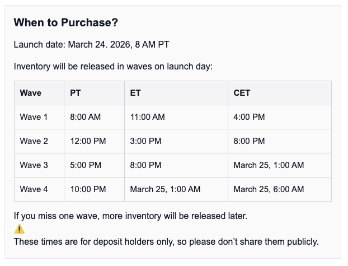Click the Wave 4 CET time March 25, 6:00 AM
Screen dimensions: 348x266
(269, 189)
